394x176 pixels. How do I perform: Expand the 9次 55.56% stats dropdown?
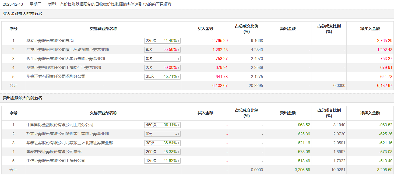pos(179,50)
